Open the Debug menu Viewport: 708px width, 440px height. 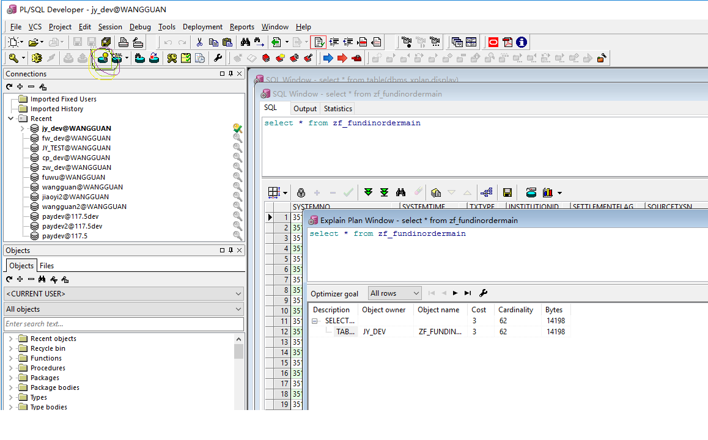click(x=140, y=27)
